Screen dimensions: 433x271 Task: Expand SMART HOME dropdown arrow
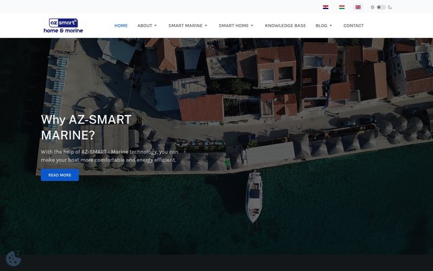pyautogui.click(x=252, y=25)
